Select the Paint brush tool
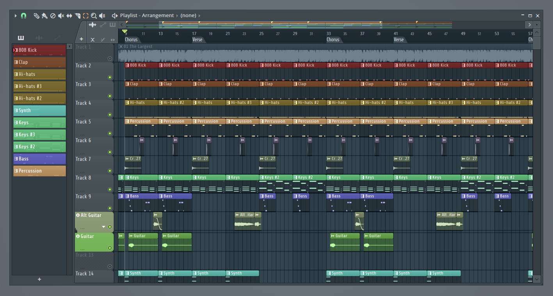The width and height of the screenshot is (553, 296). pos(45,16)
